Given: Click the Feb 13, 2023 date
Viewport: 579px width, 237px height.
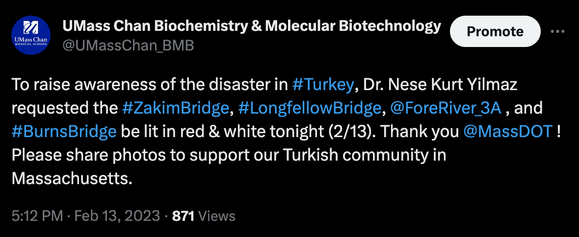Looking at the screenshot, I should [118, 215].
